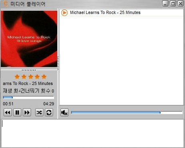Rate track with the second star

point(24,77)
